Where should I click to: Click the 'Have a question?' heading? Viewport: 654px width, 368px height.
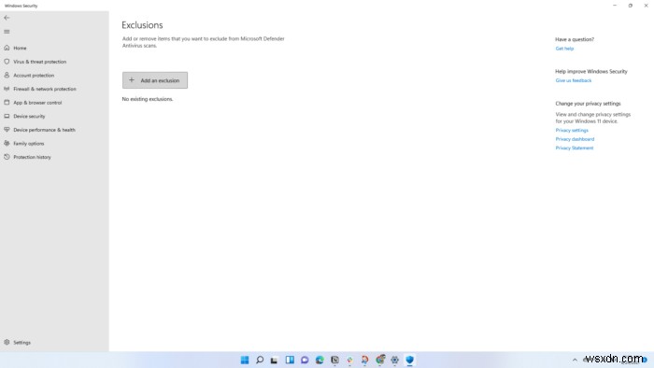[x=575, y=39]
